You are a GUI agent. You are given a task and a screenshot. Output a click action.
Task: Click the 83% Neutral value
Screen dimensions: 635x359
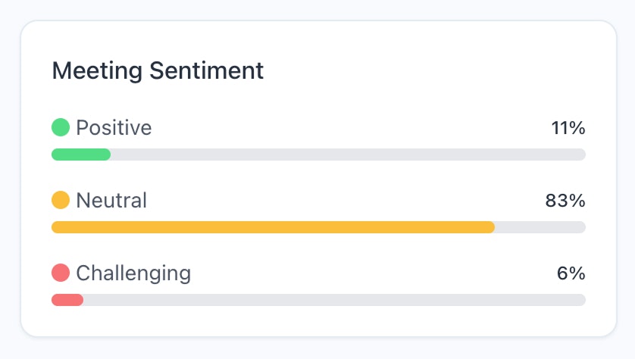(565, 201)
